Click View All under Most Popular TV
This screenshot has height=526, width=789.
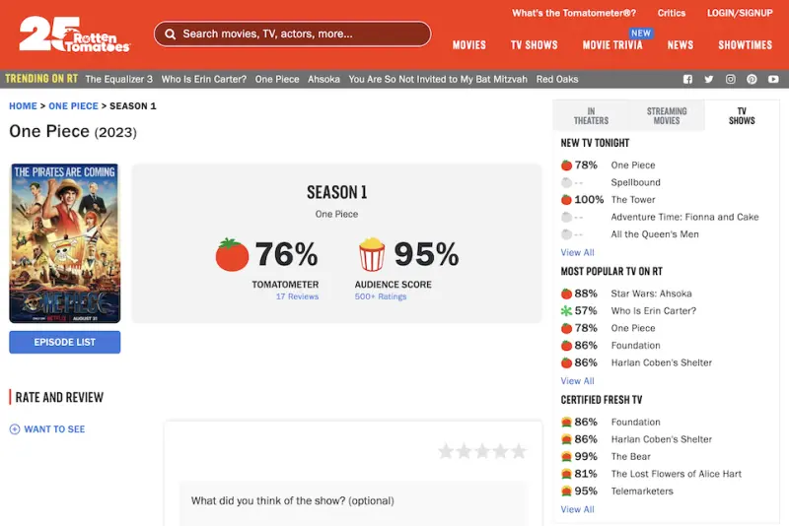pos(577,381)
